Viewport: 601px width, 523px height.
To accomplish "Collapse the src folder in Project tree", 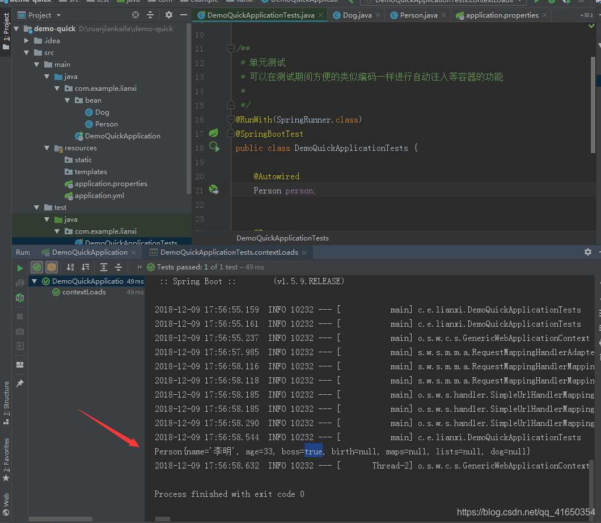I will (26, 52).
